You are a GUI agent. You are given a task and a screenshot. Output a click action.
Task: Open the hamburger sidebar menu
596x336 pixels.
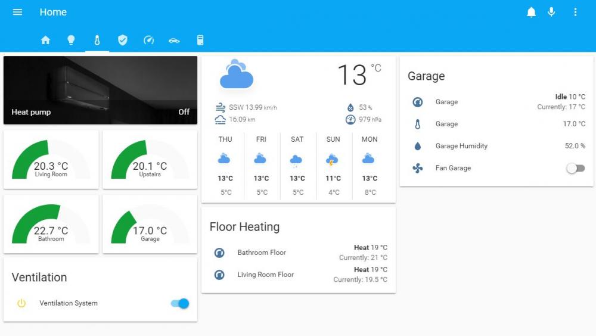coord(17,12)
